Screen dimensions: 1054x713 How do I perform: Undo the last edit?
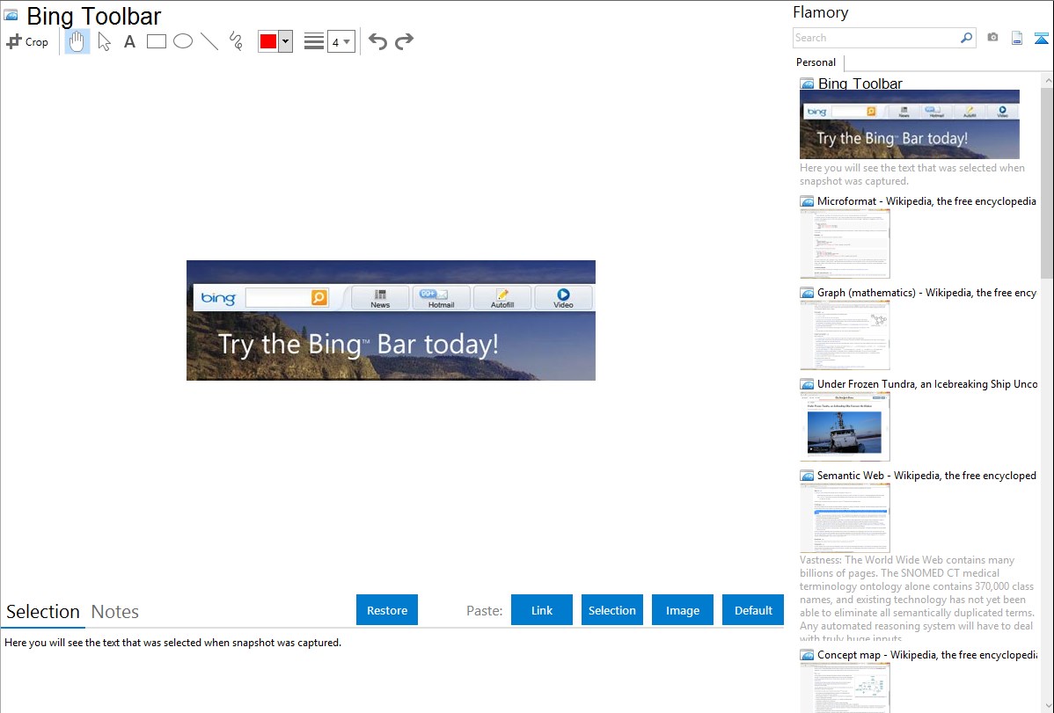(x=377, y=41)
